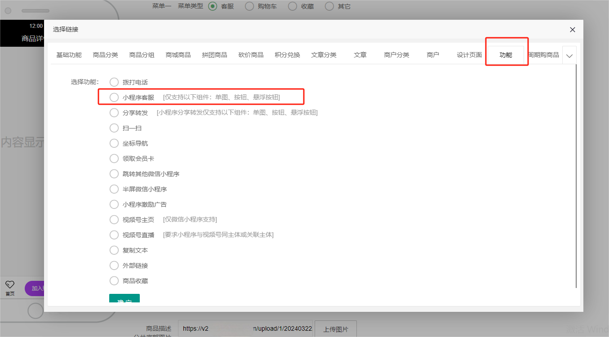609x337 pixels.
Task: Switch to the 基础功能 tab
Action: pos(69,55)
